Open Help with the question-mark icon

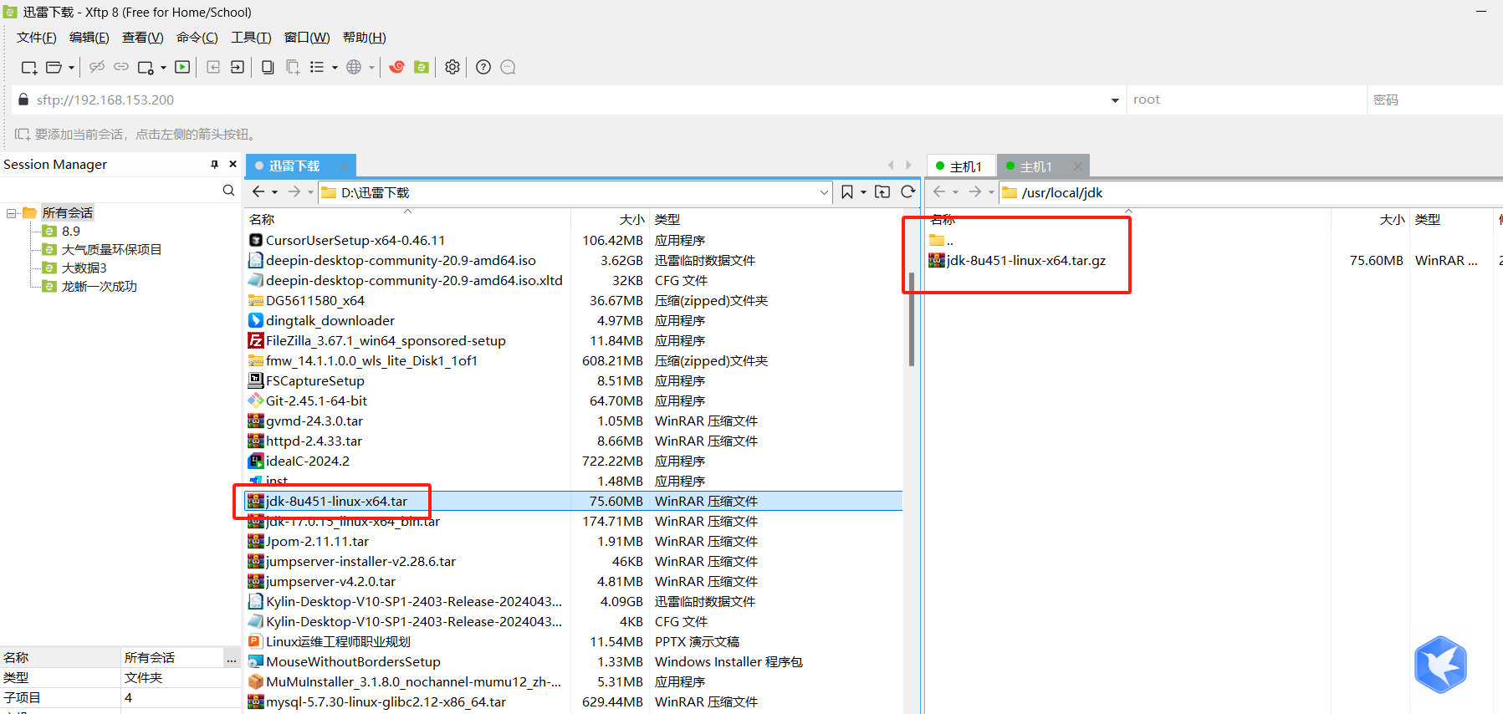point(483,67)
